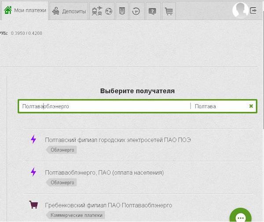264x222 pixels.
Task: Open the shopping cart tab icon
Action: click(x=168, y=11)
